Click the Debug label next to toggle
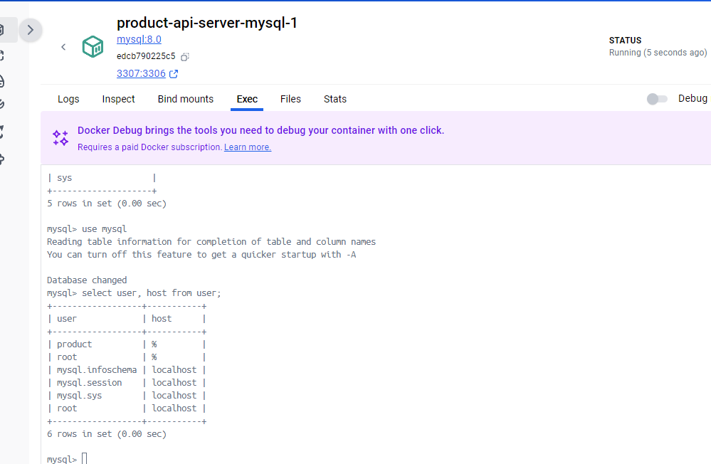The width and height of the screenshot is (711, 464). pos(692,98)
